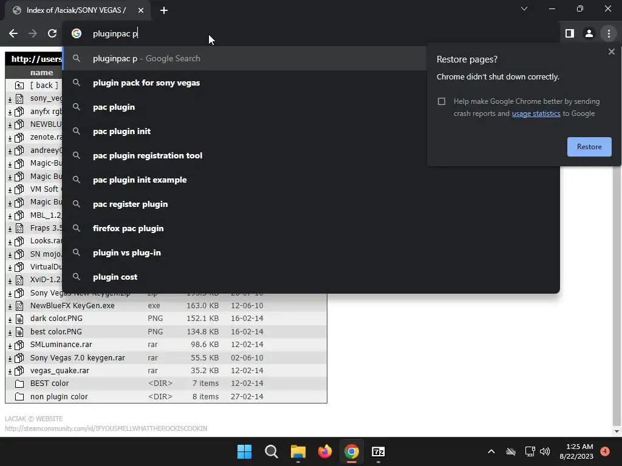Click the Fraps 3.5 file row
Screen dimensions: 622x466
35,228
